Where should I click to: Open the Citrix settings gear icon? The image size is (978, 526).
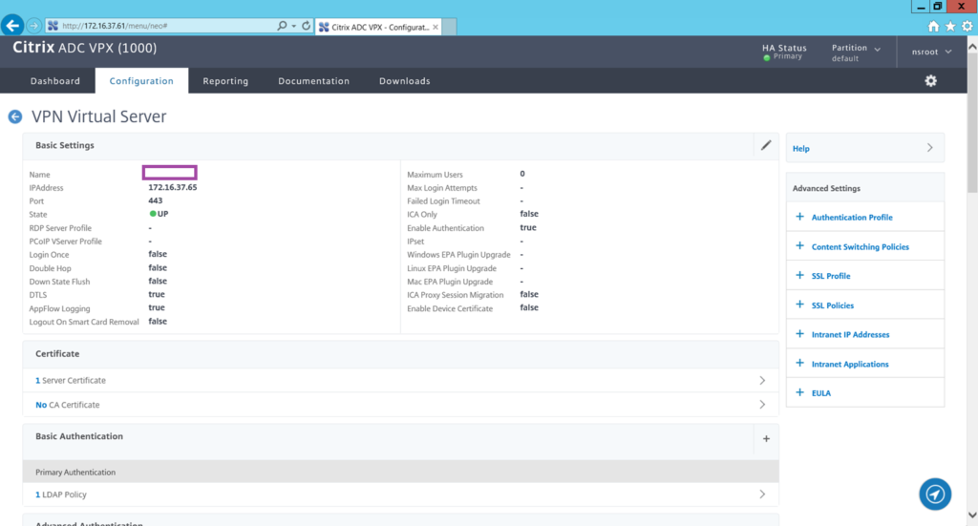930,81
